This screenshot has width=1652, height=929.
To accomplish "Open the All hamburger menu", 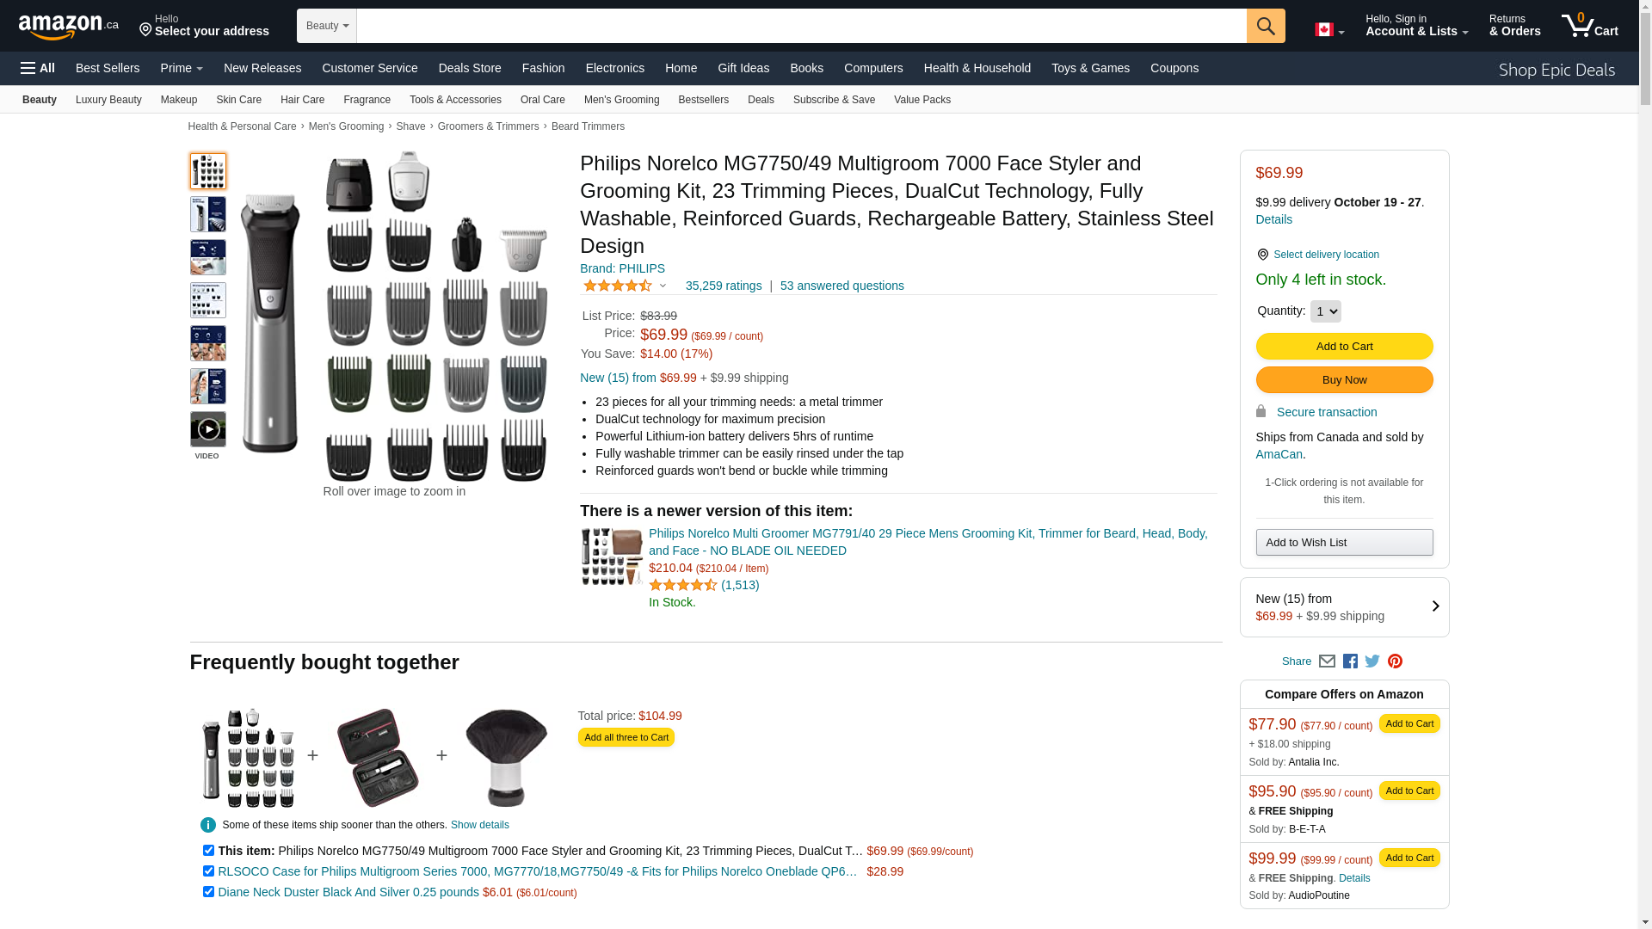I will [x=38, y=68].
